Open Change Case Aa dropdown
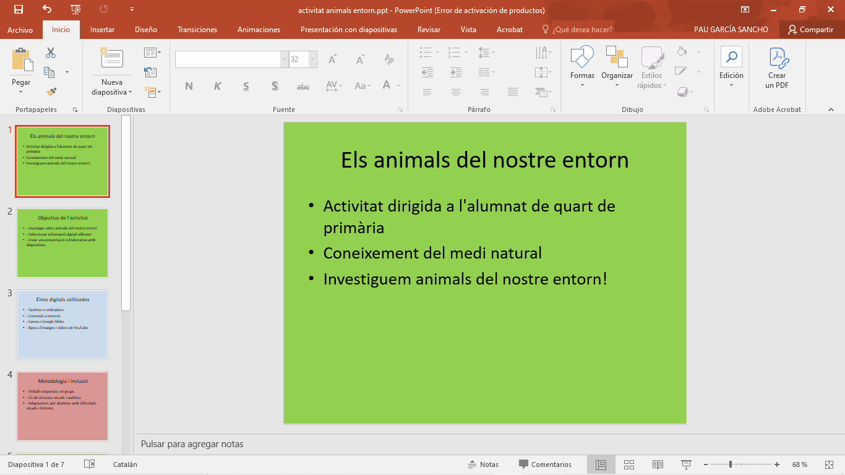Image resolution: width=845 pixels, height=475 pixels. 362,86
